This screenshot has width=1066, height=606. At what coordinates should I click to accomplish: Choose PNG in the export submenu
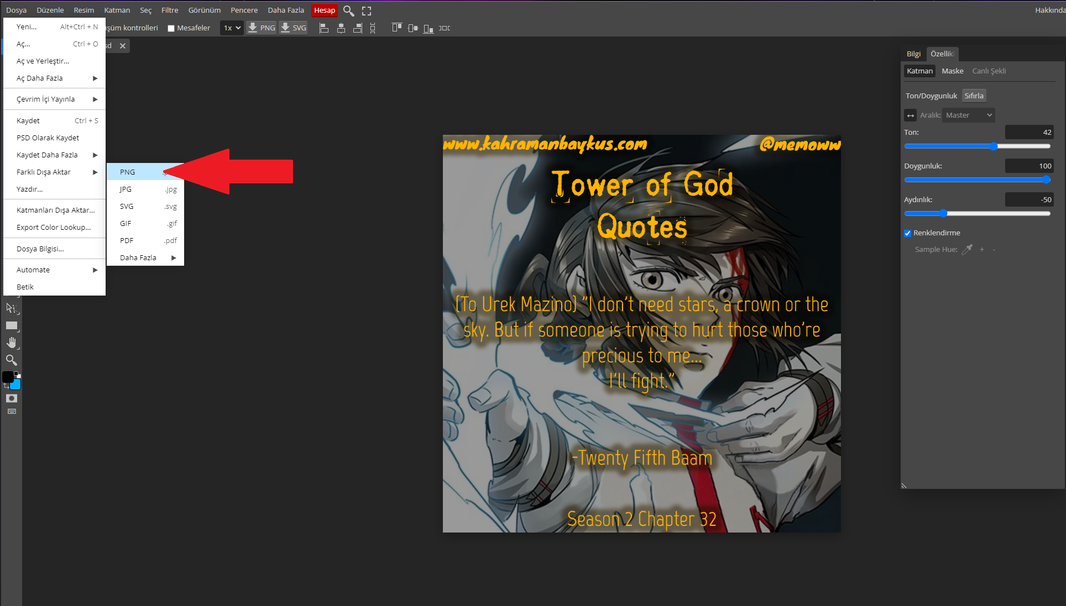point(145,172)
